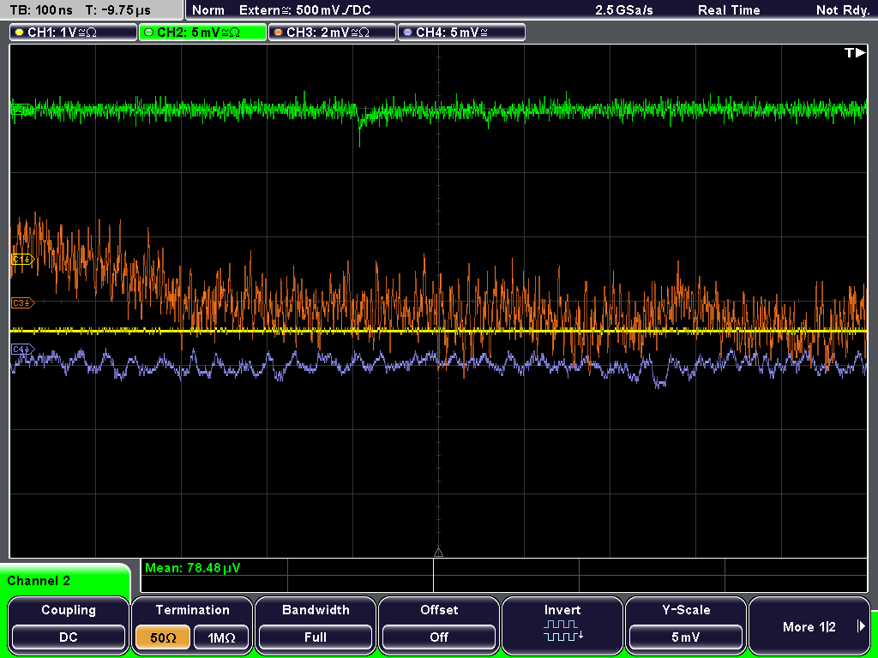
Task: Open the Coupling DC setting
Action: tap(69, 637)
